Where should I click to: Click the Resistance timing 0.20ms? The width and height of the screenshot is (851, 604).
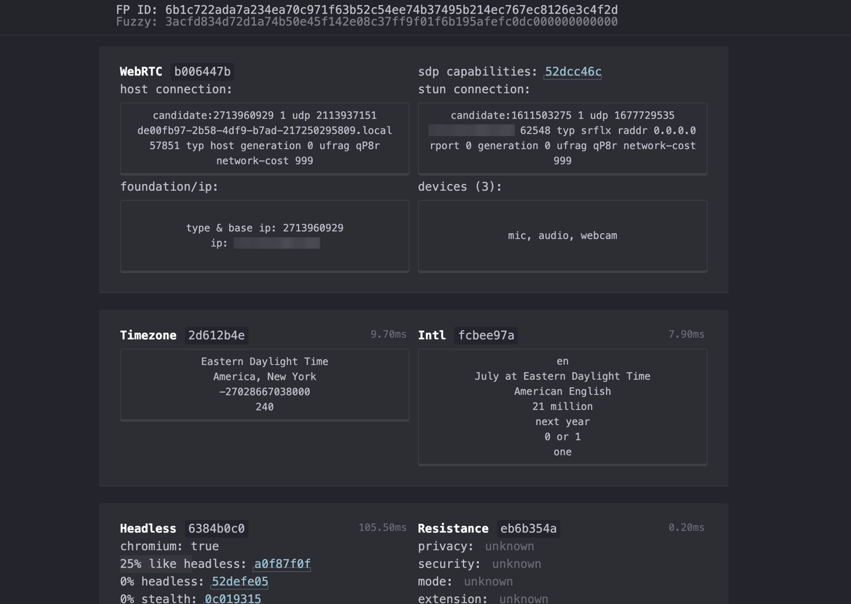[x=686, y=527]
